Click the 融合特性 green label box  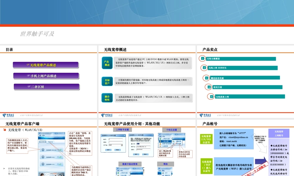click(107, 98)
